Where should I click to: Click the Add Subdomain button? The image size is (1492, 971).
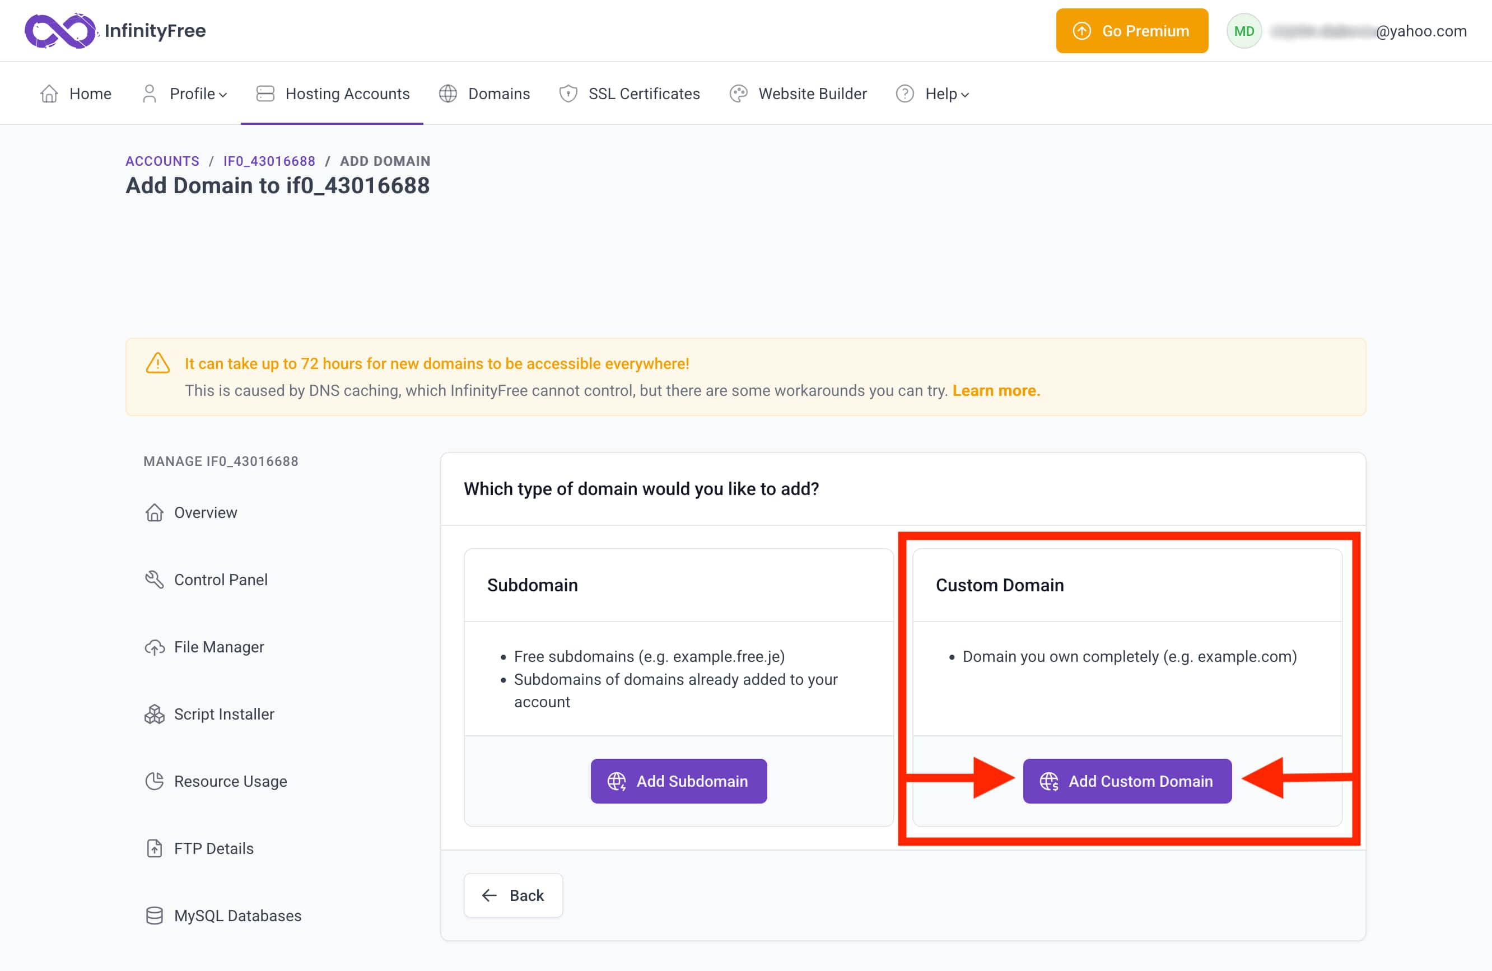pyautogui.click(x=678, y=781)
